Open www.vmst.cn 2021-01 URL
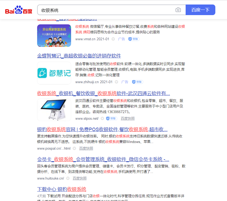The width and height of the screenshot is (227, 201). point(92,39)
